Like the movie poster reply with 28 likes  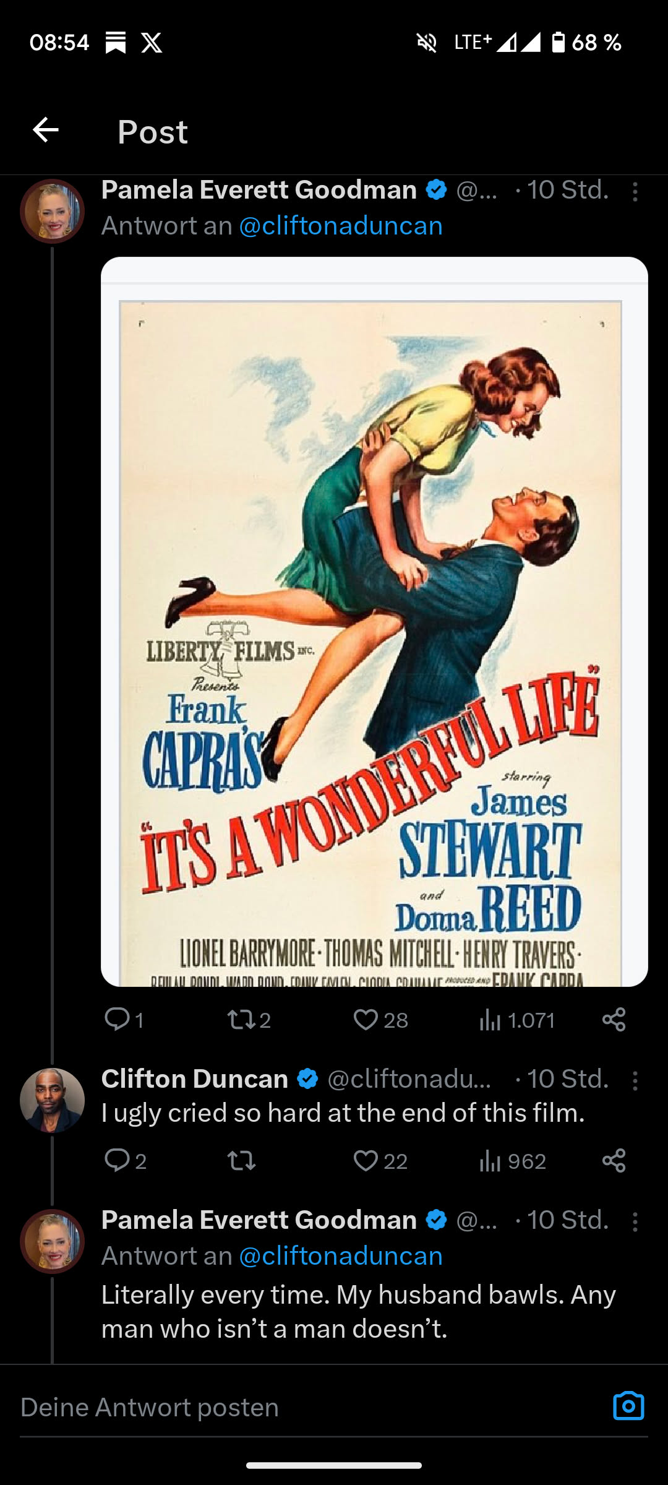[x=366, y=1020]
